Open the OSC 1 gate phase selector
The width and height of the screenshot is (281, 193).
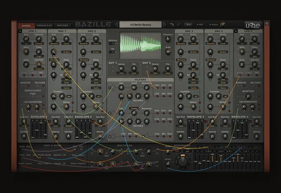point(66,69)
